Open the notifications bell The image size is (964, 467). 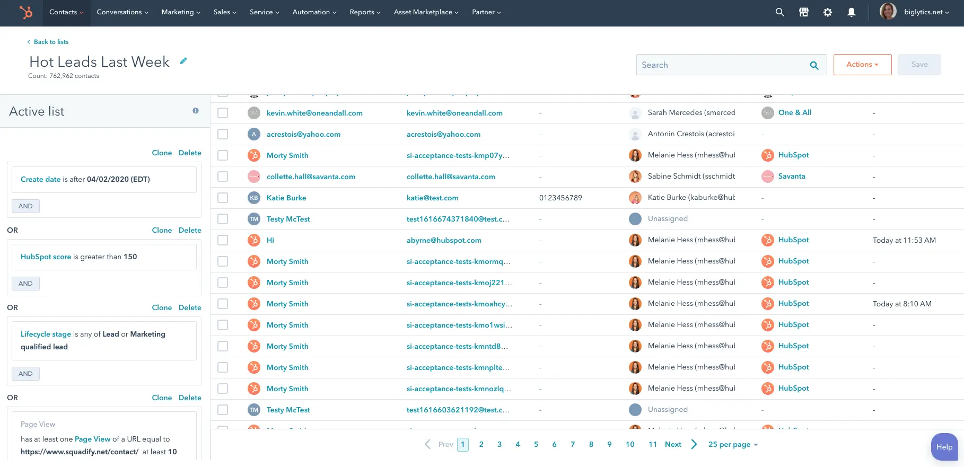pos(851,12)
